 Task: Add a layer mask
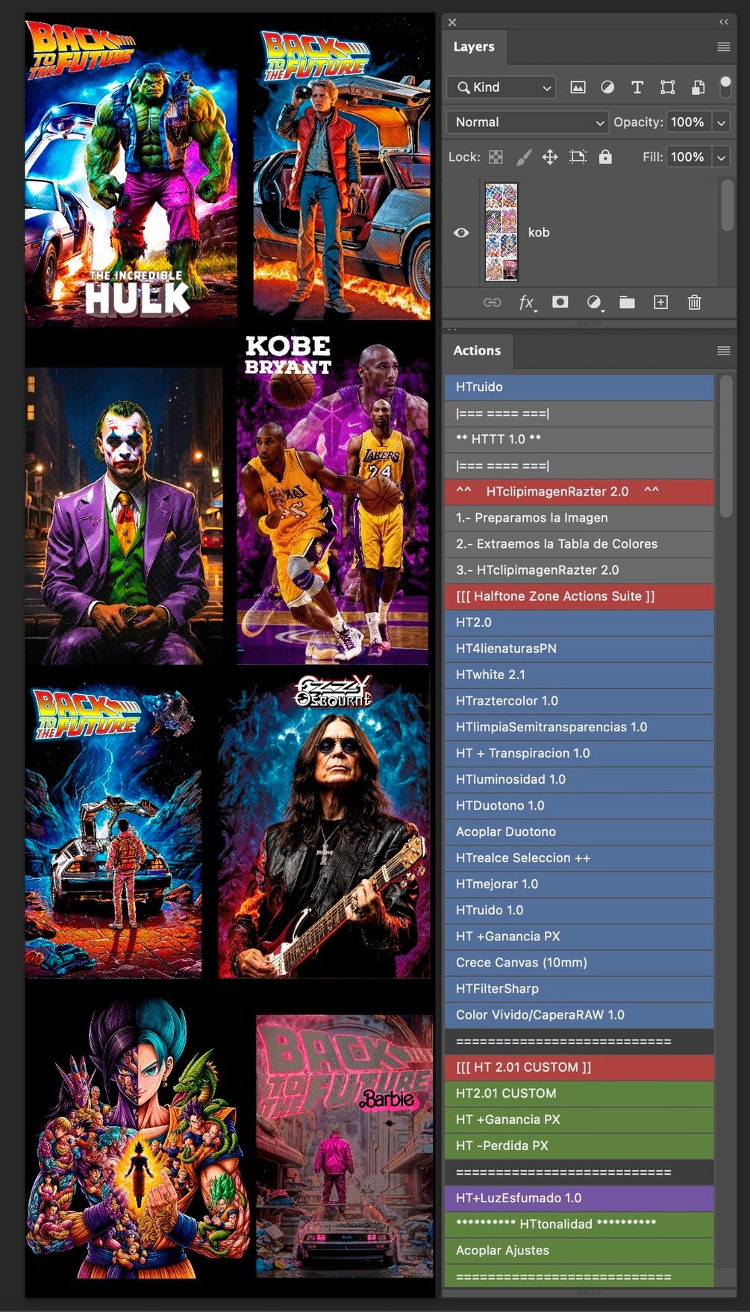[560, 302]
